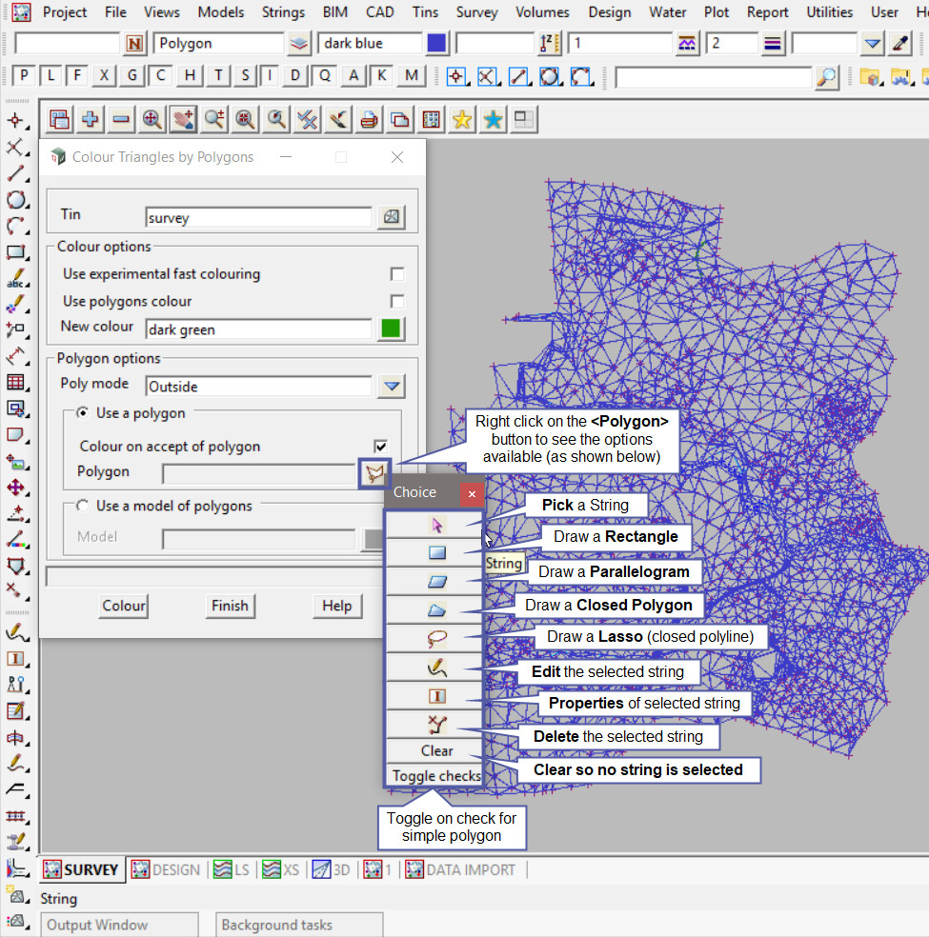Click the New colour text field

[x=257, y=329]
